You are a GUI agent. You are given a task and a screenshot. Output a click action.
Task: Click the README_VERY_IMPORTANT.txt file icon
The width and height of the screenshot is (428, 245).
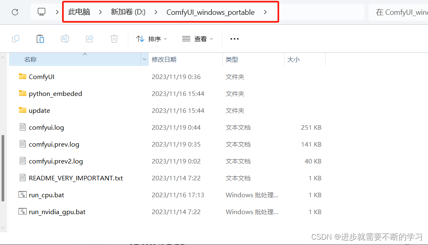23,178
